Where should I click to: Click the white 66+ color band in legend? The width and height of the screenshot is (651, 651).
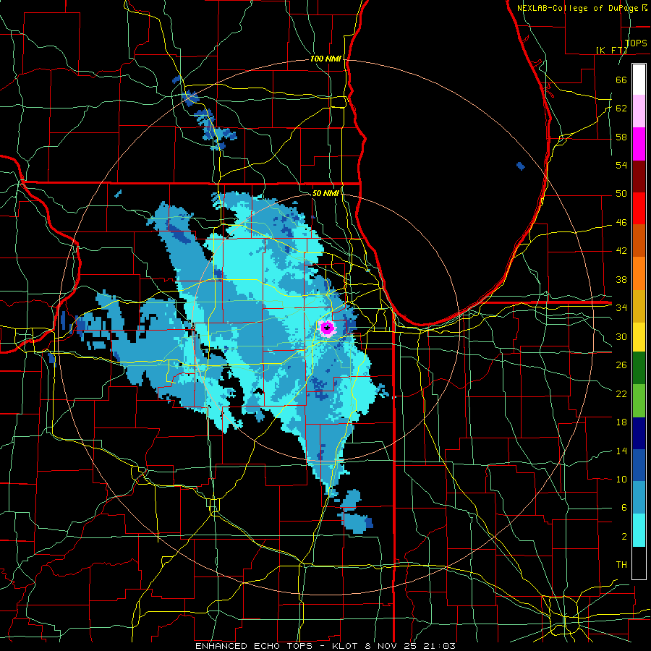639,80
